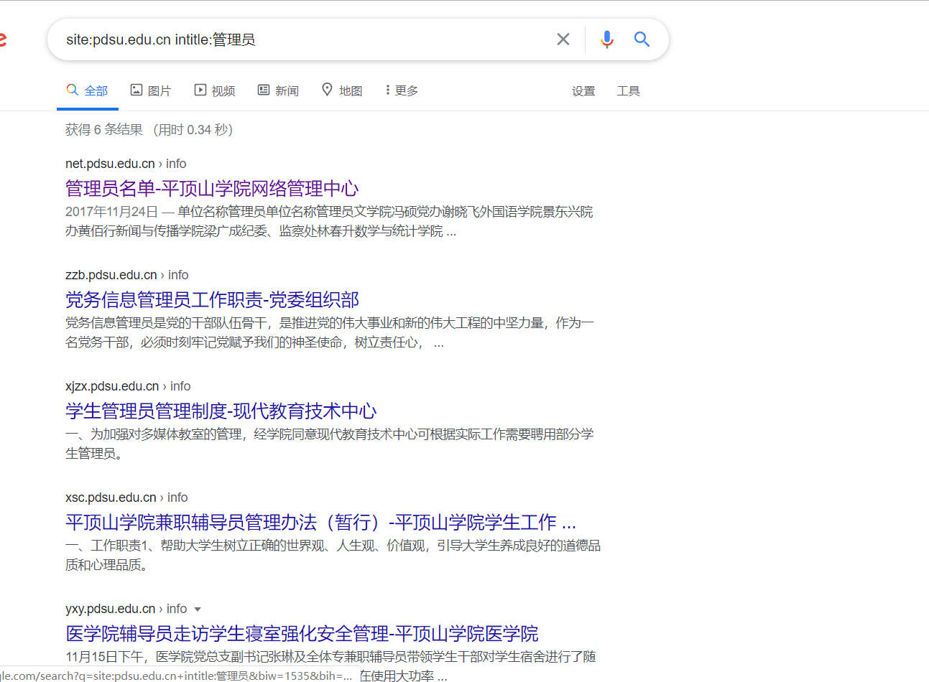This screenshot has width=929, height=682.
Task: Open result 学生管理员管理制度-现代教育技术中心
Action: [x=221, y=411]
